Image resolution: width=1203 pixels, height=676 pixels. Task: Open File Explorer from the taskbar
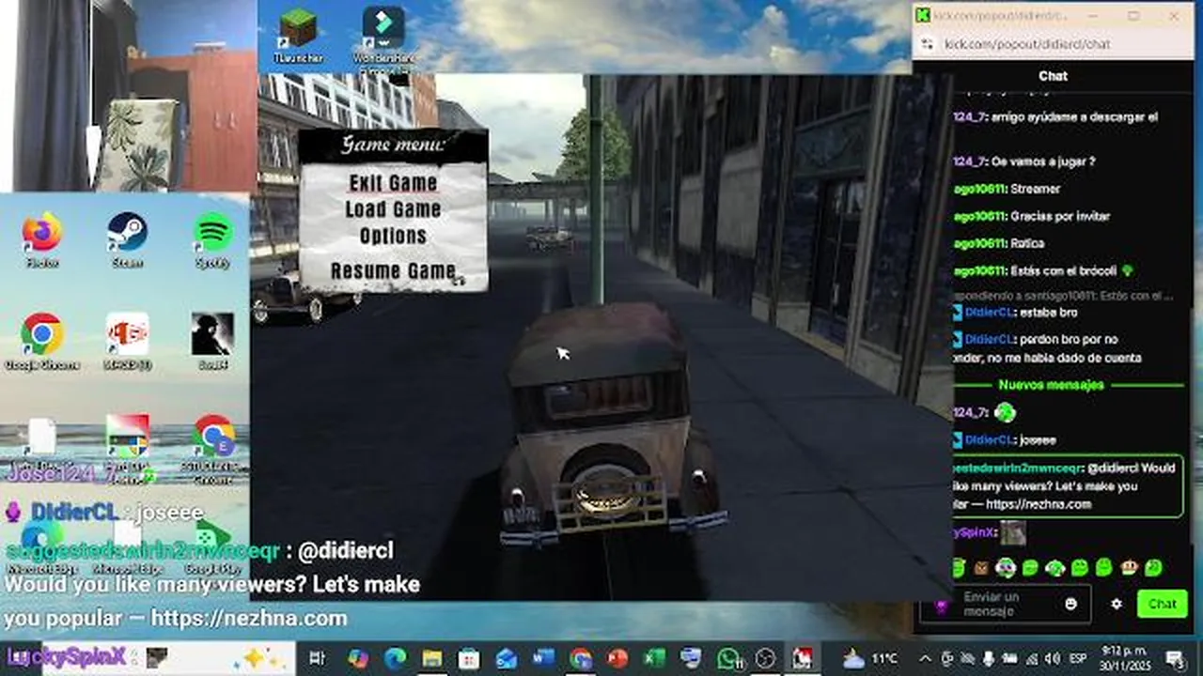pos(431,658)
